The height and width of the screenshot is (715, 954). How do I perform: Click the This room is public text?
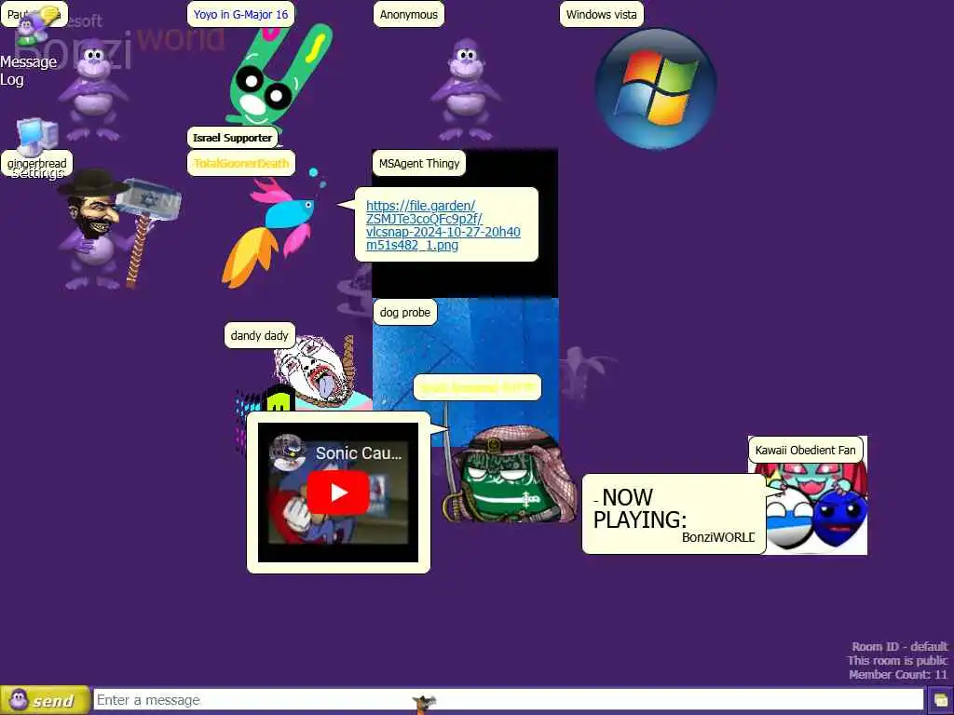(x=897, y=660)
